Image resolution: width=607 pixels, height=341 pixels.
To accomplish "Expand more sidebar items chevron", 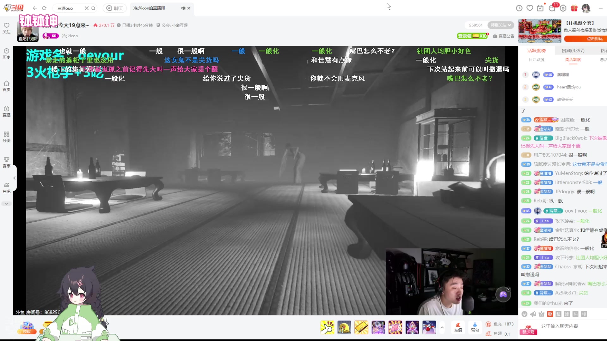I will point(7,204).
